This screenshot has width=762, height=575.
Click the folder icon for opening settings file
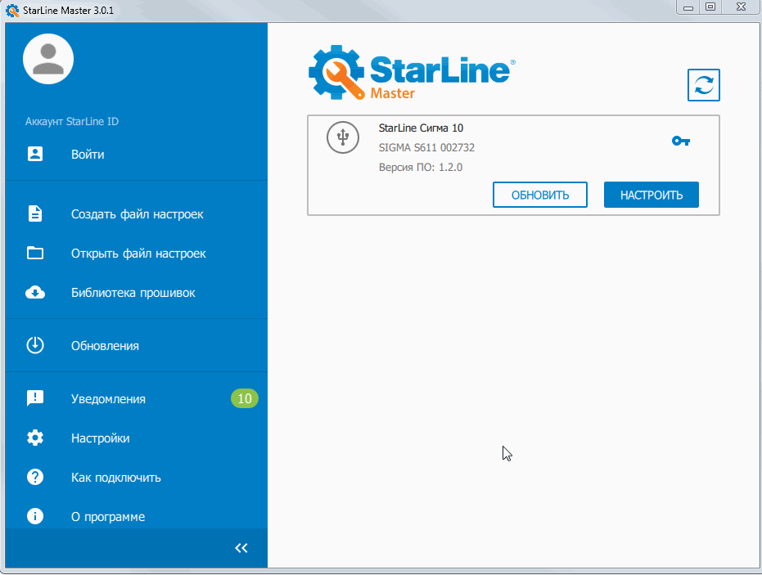click(x=35, y=254)
